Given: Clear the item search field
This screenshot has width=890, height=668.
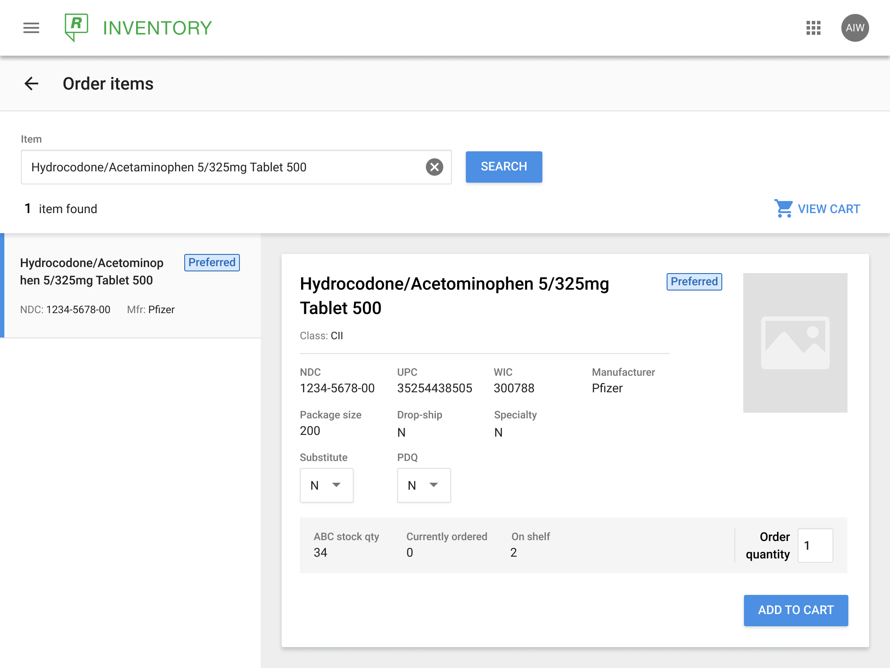Looking at the screenshot, I should pos(434,167).
